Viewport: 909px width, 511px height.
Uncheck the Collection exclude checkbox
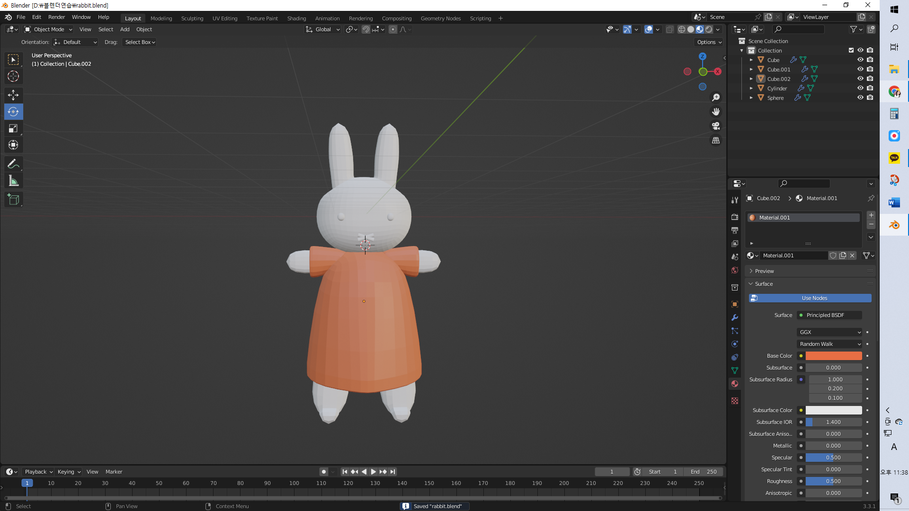[851, 50]
